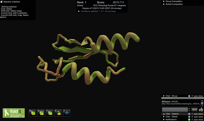Expand the Chat - Group panel
This screenshot has height=121, width=204.
coord(164,96)
